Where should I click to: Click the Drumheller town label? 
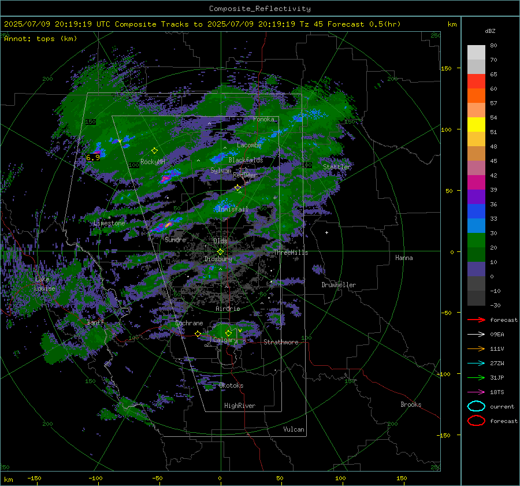(339, 285)
